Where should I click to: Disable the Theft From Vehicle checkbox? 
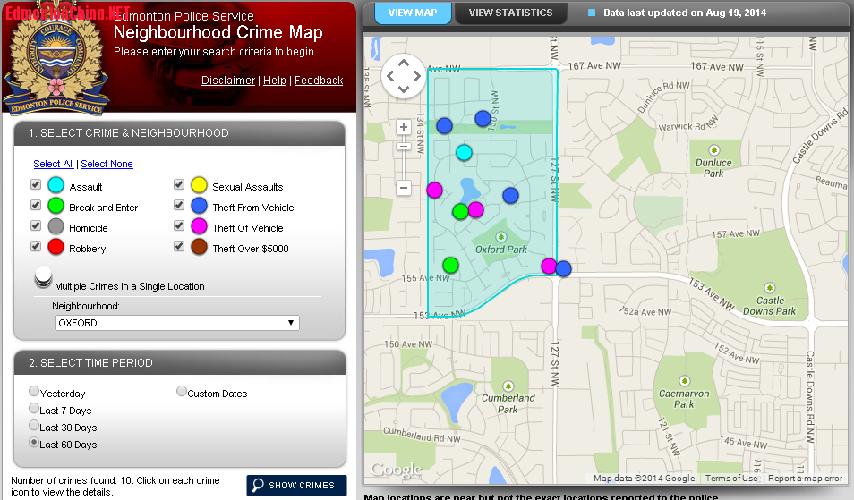pyautogui.click(x=179, y=205)
